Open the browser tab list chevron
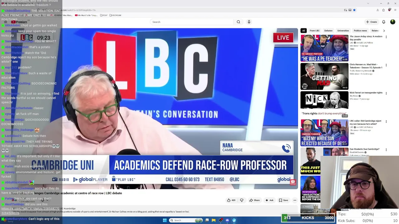The image size is (399, 224). 368,3
